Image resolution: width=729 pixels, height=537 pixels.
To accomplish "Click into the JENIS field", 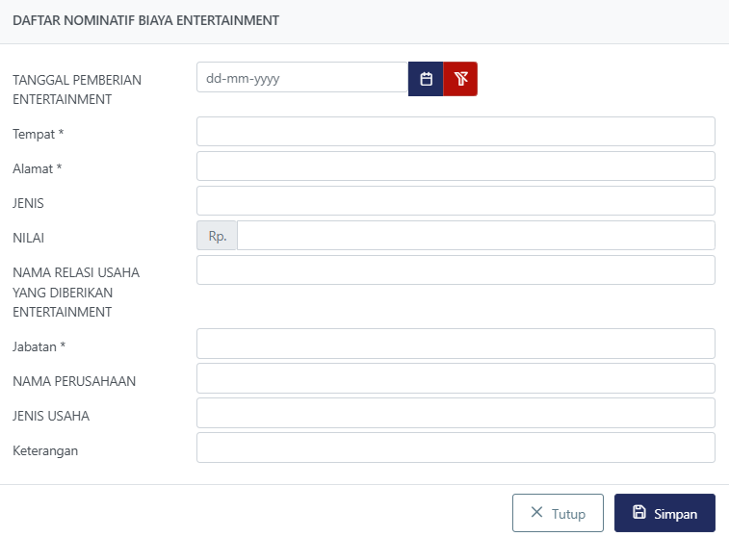I will click(456, 201).
